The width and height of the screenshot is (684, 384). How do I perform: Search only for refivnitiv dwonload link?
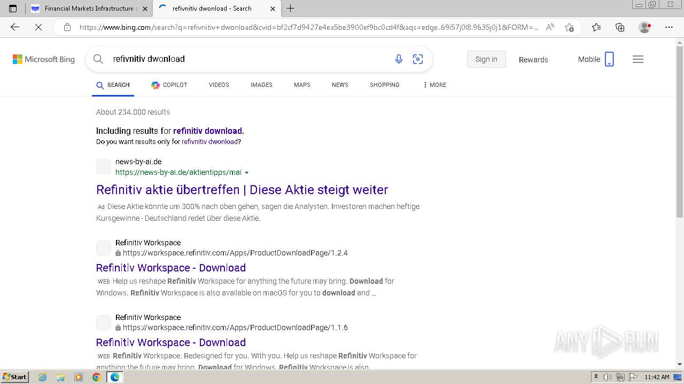coord(209,142)
